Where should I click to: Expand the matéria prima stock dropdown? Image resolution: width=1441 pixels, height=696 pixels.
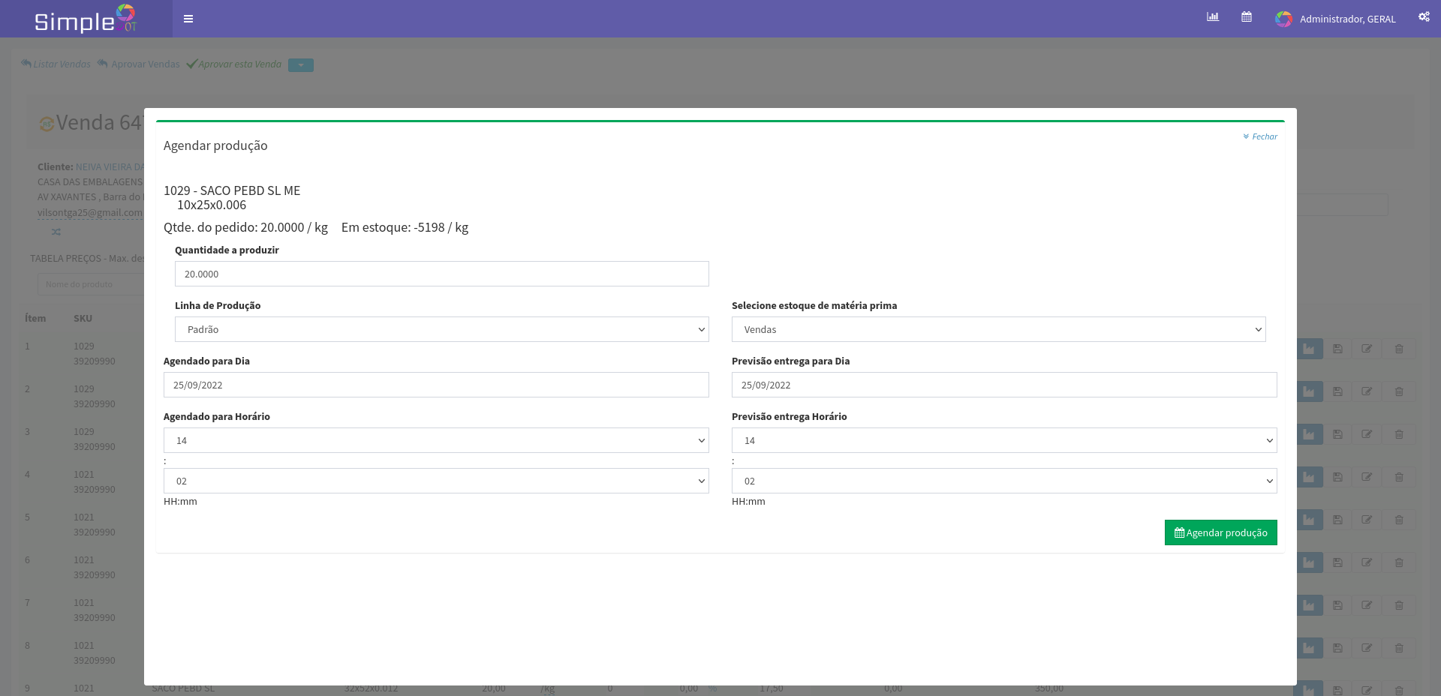coord(998,329)
